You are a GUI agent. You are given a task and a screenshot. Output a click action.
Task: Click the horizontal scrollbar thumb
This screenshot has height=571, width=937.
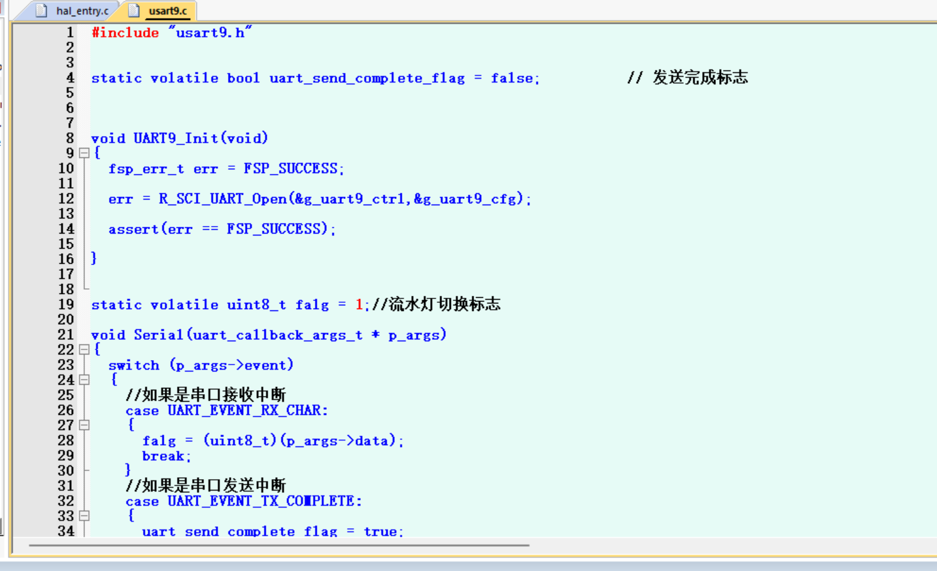[279, 545]
